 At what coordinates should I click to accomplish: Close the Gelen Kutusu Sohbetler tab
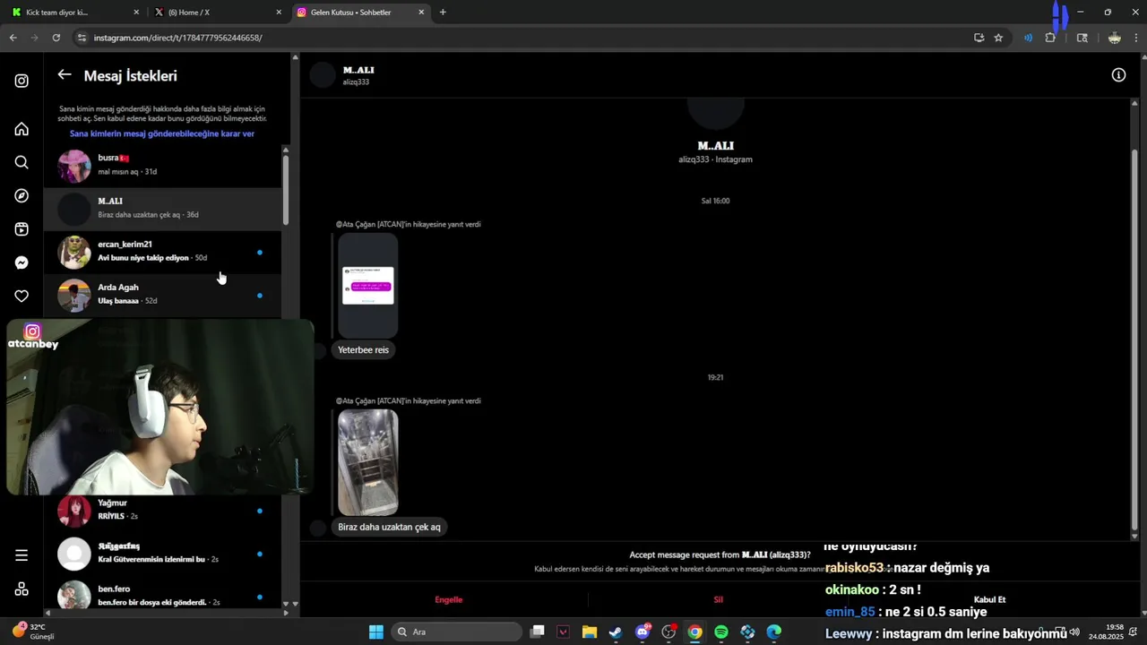click(421, 13)
